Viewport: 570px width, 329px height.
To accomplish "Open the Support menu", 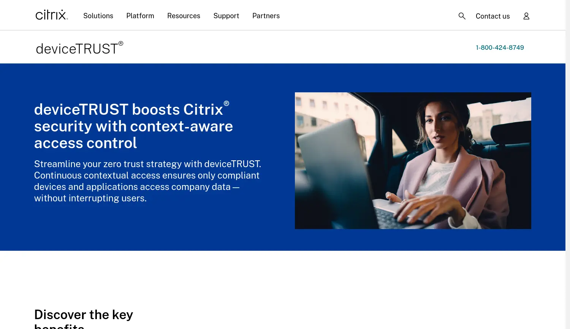I will pyautogui.click(x=226, y=16).
